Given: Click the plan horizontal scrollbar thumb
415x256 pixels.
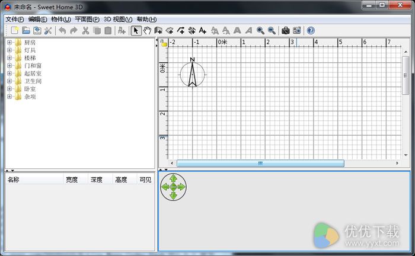Looking at the screenshot, I should 260,163.
